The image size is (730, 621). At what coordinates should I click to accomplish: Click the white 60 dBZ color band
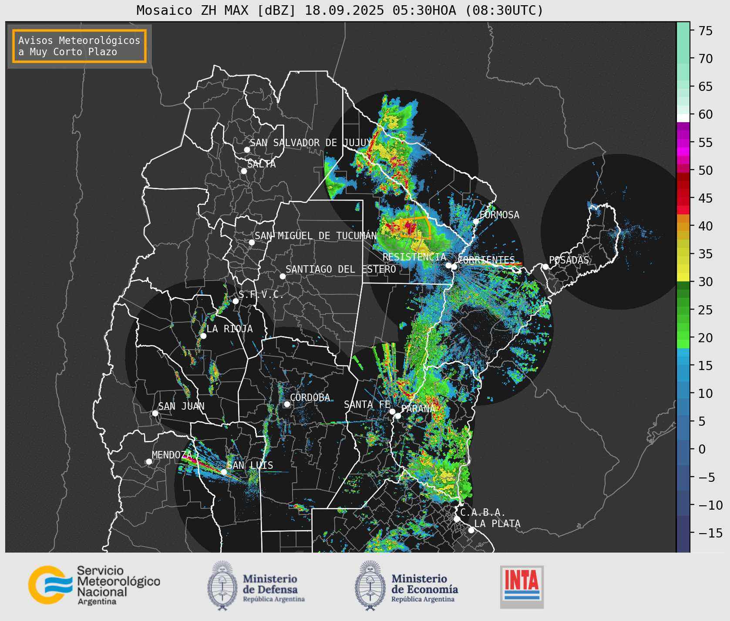tap(683, 118)
